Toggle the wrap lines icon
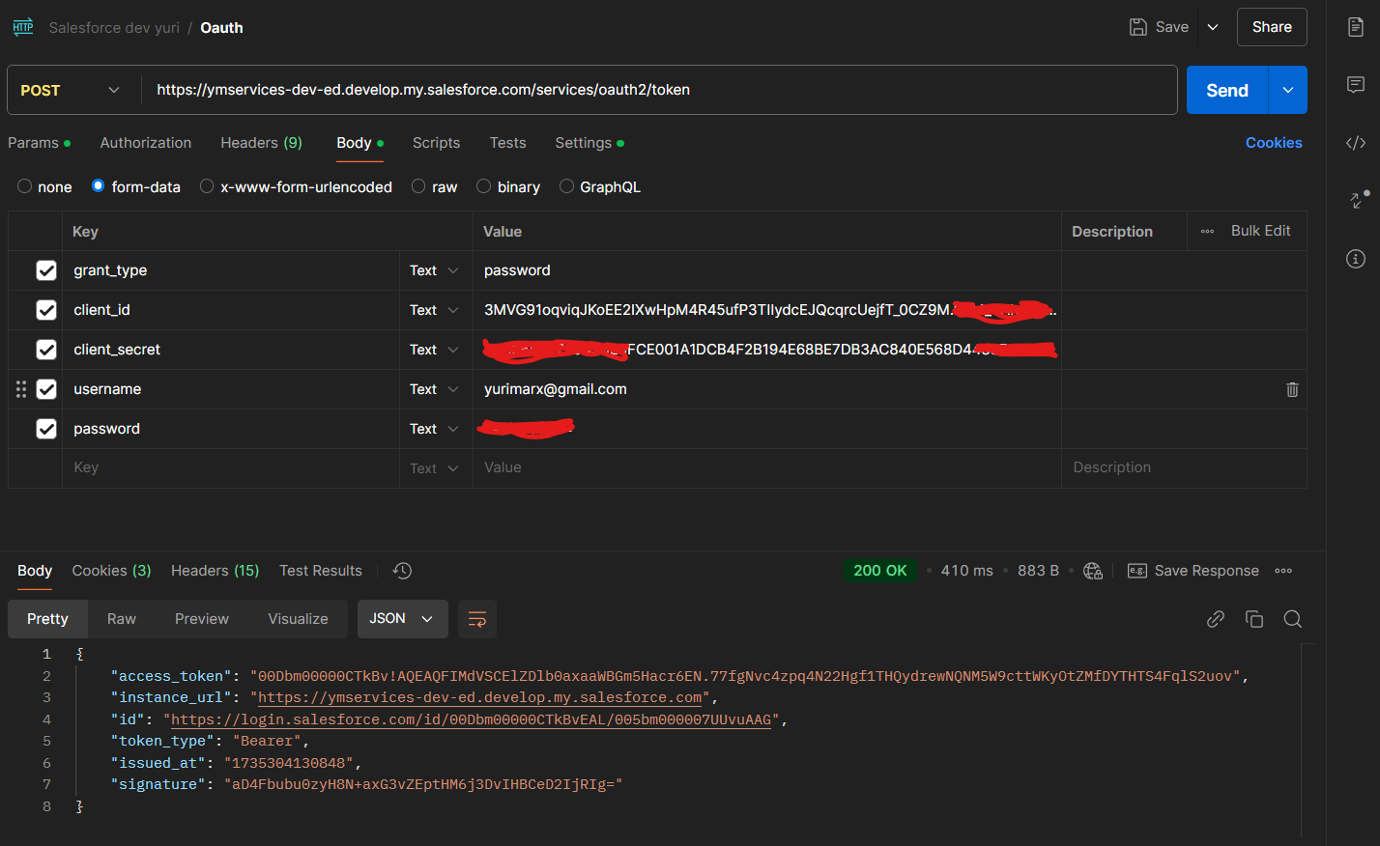Viewport: 1380px width, 846px height. tap(477, 619)
